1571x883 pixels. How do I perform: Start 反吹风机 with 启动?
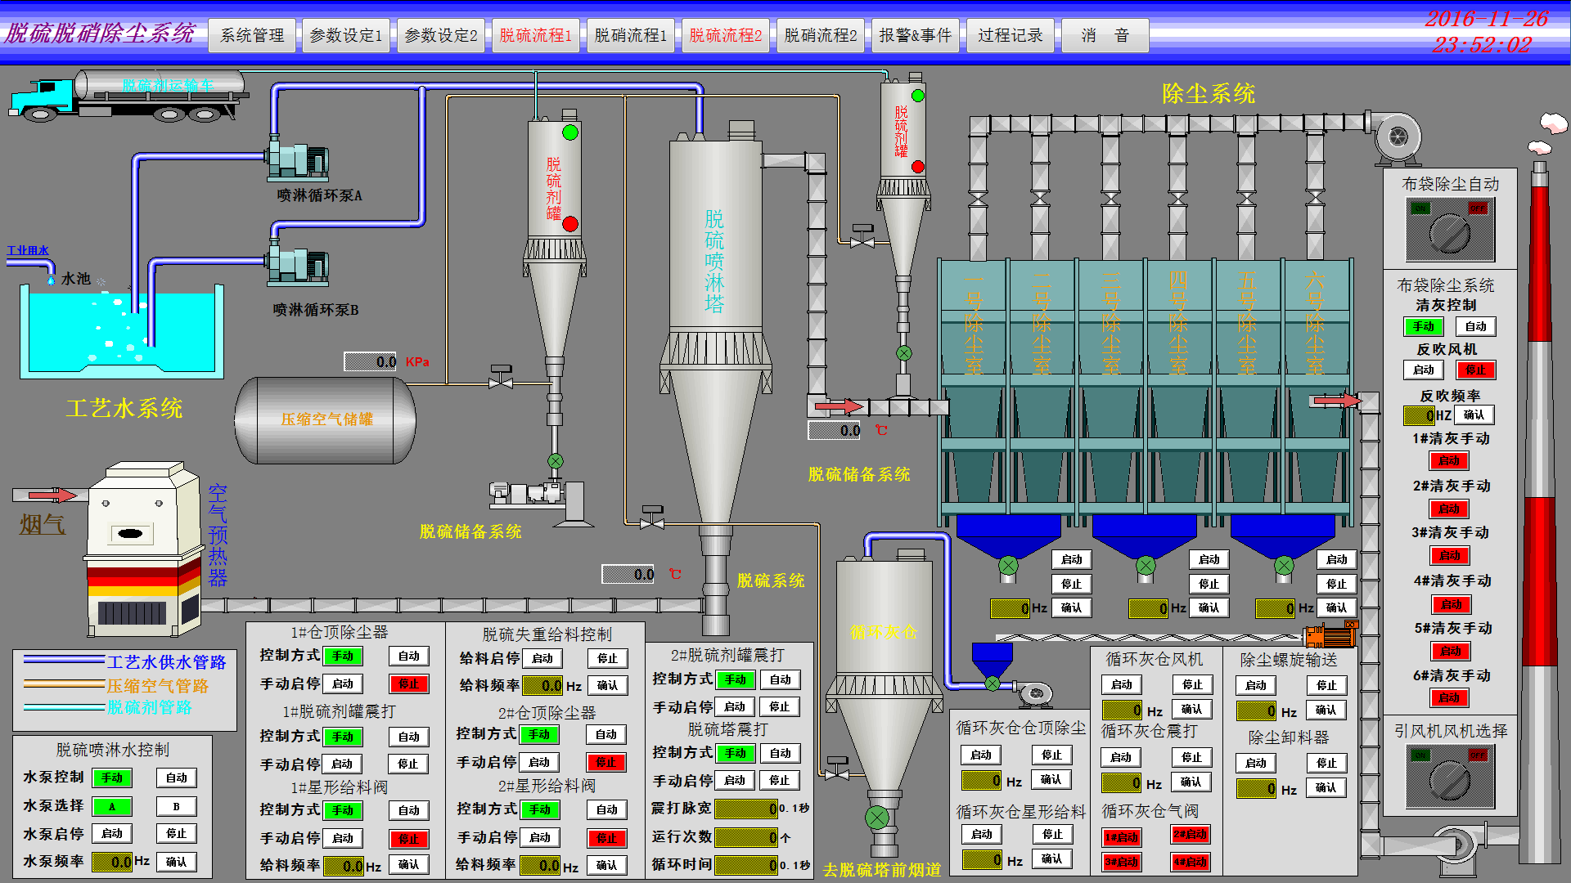pos(1424,370)
